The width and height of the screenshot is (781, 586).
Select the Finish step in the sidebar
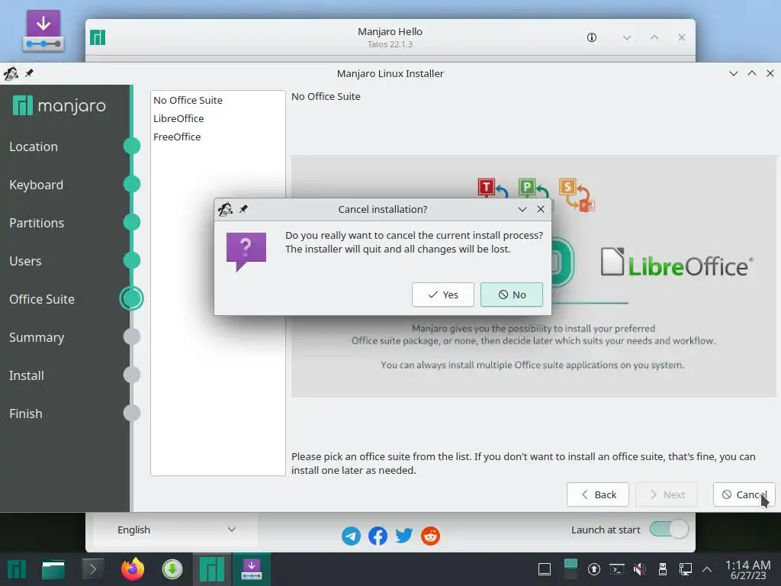(25, 414)
